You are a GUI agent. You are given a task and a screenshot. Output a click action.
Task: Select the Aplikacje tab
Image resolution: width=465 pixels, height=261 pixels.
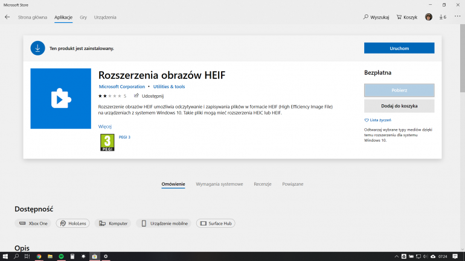[63, 17]
